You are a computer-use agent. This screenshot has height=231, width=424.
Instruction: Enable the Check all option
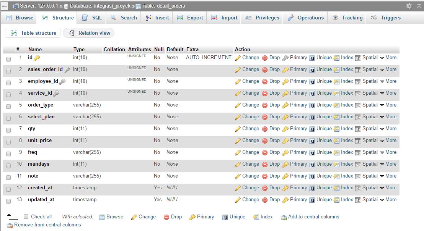tap(26, 216)
